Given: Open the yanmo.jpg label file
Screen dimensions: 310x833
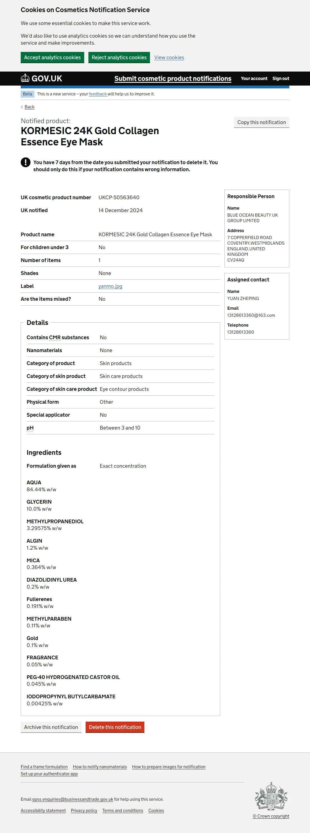Looking at the screenshot, I should [x=110, y=286].
